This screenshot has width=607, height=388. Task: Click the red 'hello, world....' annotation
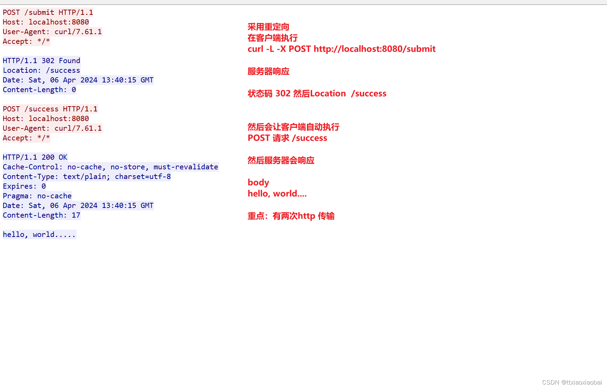pos(277,193)
